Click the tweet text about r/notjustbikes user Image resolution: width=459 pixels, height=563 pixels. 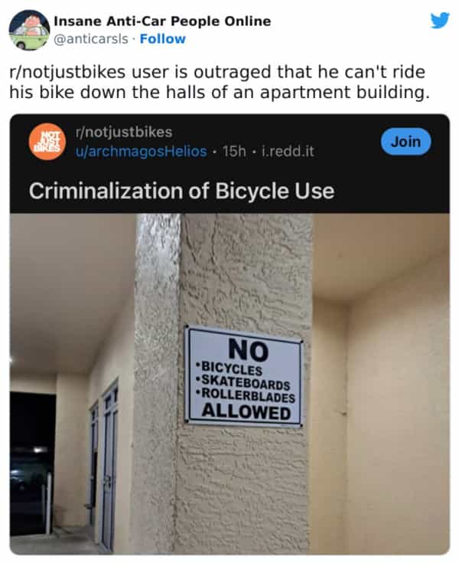pyautogui.click(x=219, y=82)
